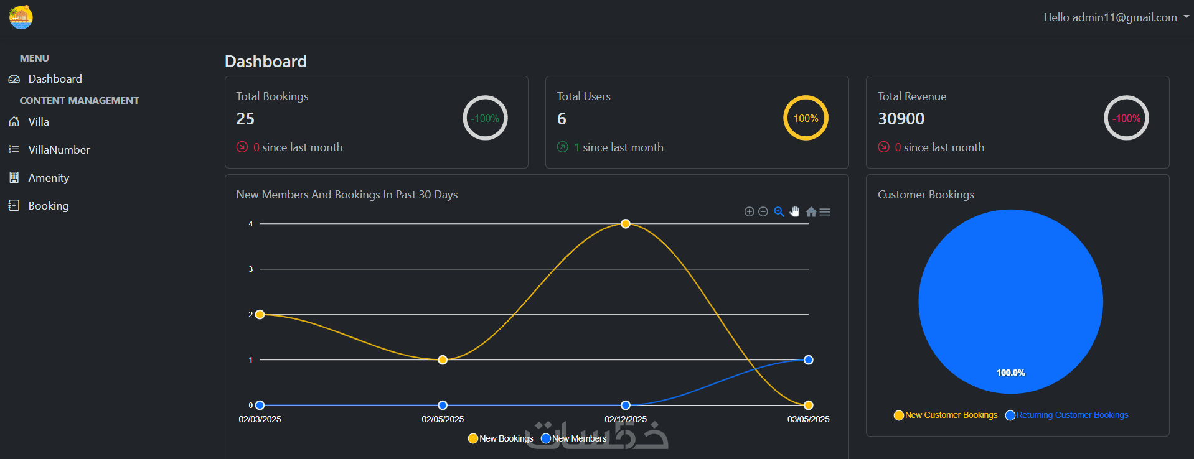
Task: Open the admin11@gmail.com user dropdown
Action: point(1116,17)
